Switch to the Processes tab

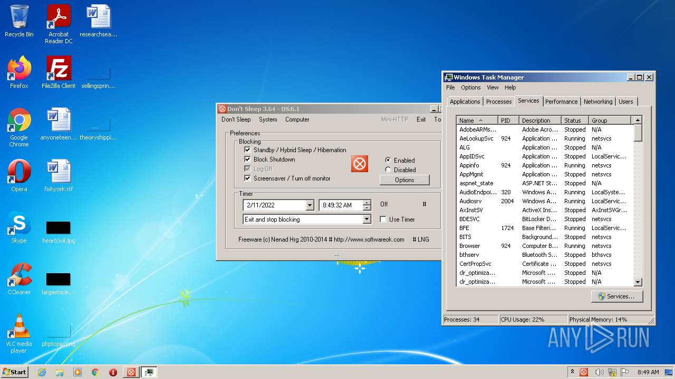click(x=499, y=102)
